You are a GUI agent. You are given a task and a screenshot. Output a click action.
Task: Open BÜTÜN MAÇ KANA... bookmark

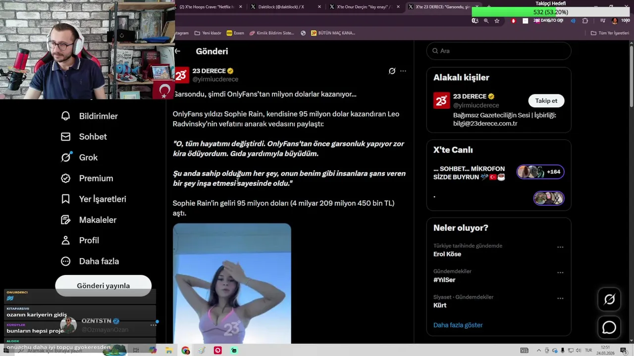tap(333, 33)
